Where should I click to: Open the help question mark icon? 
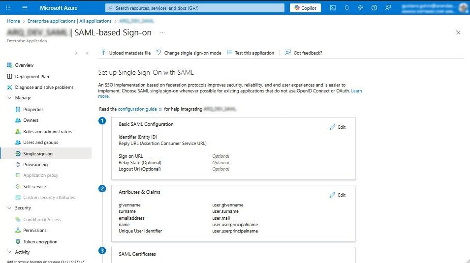click(x=374, y=8)
